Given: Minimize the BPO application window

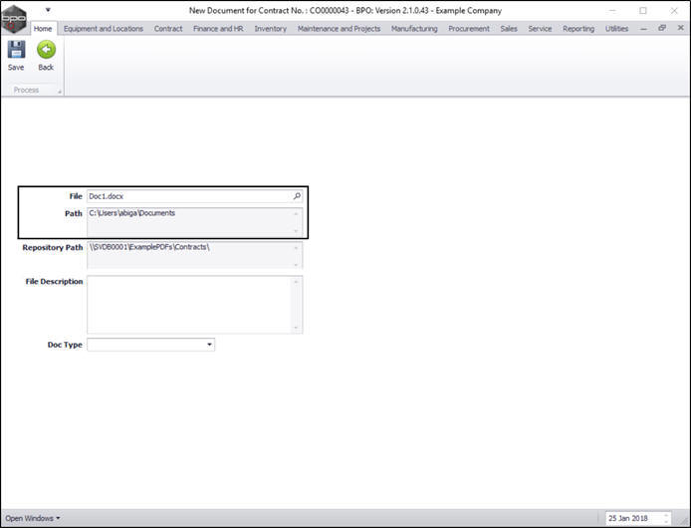Looking at the screenshot, I should click(612, 11).
